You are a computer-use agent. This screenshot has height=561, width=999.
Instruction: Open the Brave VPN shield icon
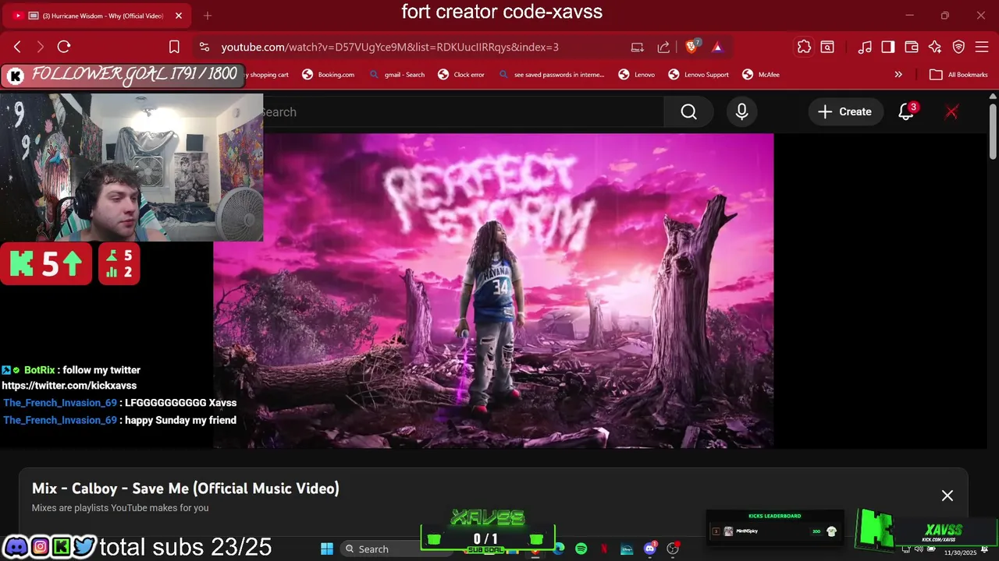pyautogui.click(x=958, y=47)
